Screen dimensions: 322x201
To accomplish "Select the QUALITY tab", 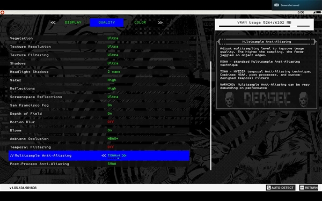I will coord(107,23).
